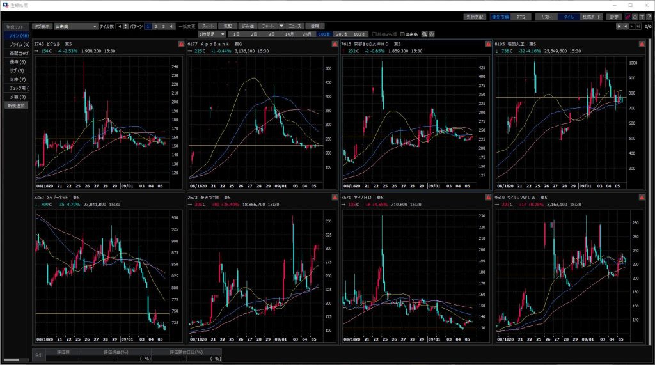Toggle the 前値3%幅 checkbox
The height and width of the screenshot is (365, 655).
click(373, 33)
